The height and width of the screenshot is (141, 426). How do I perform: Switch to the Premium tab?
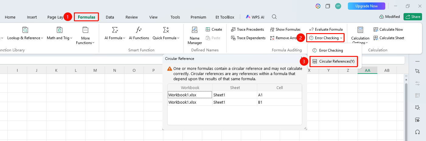point(198,17)
